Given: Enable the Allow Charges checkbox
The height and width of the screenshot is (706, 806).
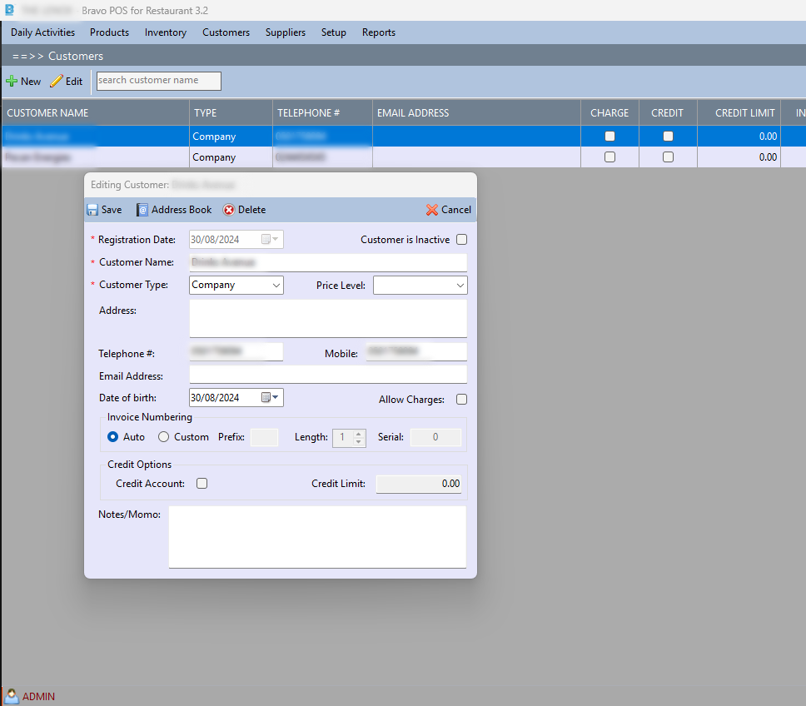Looking at the screenshot, I should (462, 400).
